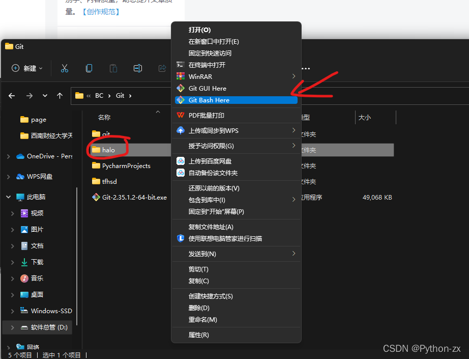Go back with the left arrow button
This screenshot has height=359, width=469.
[x=12, y=96]
